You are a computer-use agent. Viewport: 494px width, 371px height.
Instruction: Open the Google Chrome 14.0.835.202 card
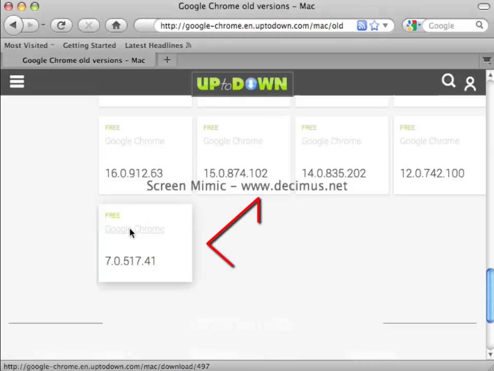tap(342, 156)
